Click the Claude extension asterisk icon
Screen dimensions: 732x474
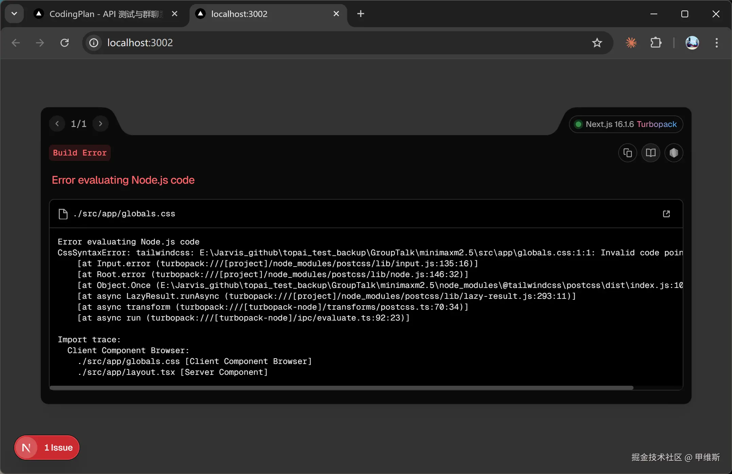631,43
